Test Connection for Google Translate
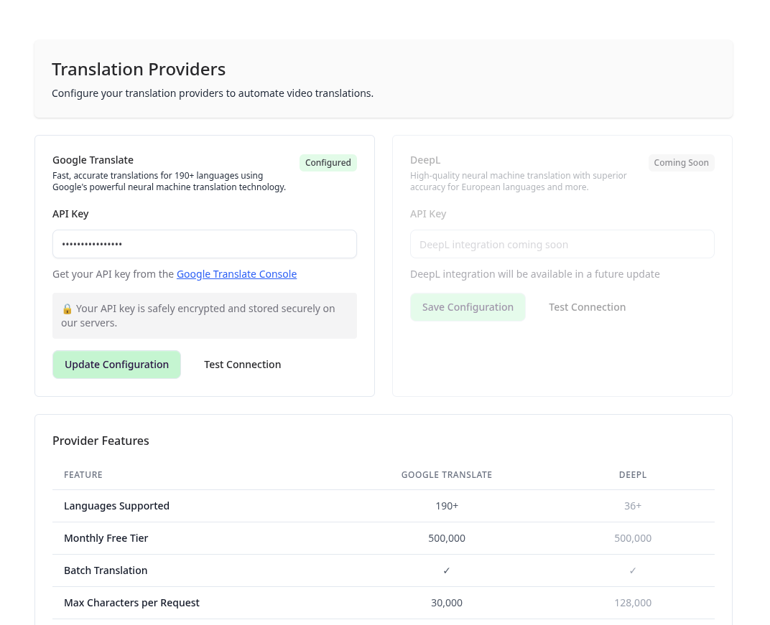770x625 pixels. 242,365
